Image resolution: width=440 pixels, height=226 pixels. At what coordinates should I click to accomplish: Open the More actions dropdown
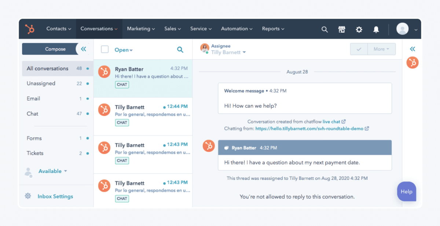(382, 49)
